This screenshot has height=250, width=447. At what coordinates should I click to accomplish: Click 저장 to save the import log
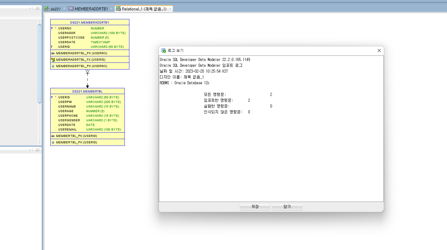(x=255, y=207)
